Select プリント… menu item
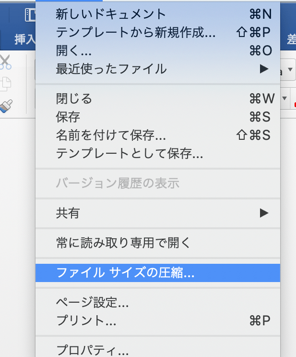This screenshot has height=357, width=296. pos(158,320)
